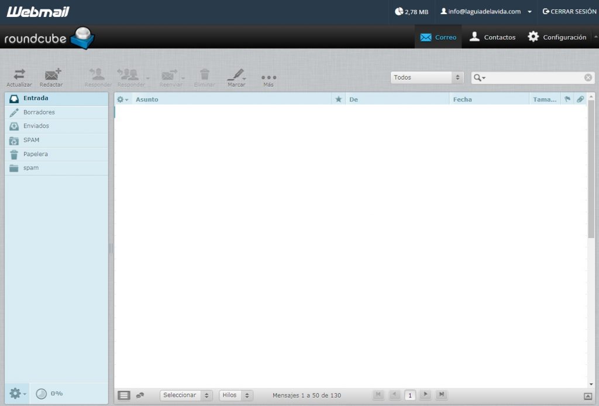Image resolution: width=599 pixels, height=406 pixels.
Task: Click the Actualizar refresh icon
Action: click(19, 75)
